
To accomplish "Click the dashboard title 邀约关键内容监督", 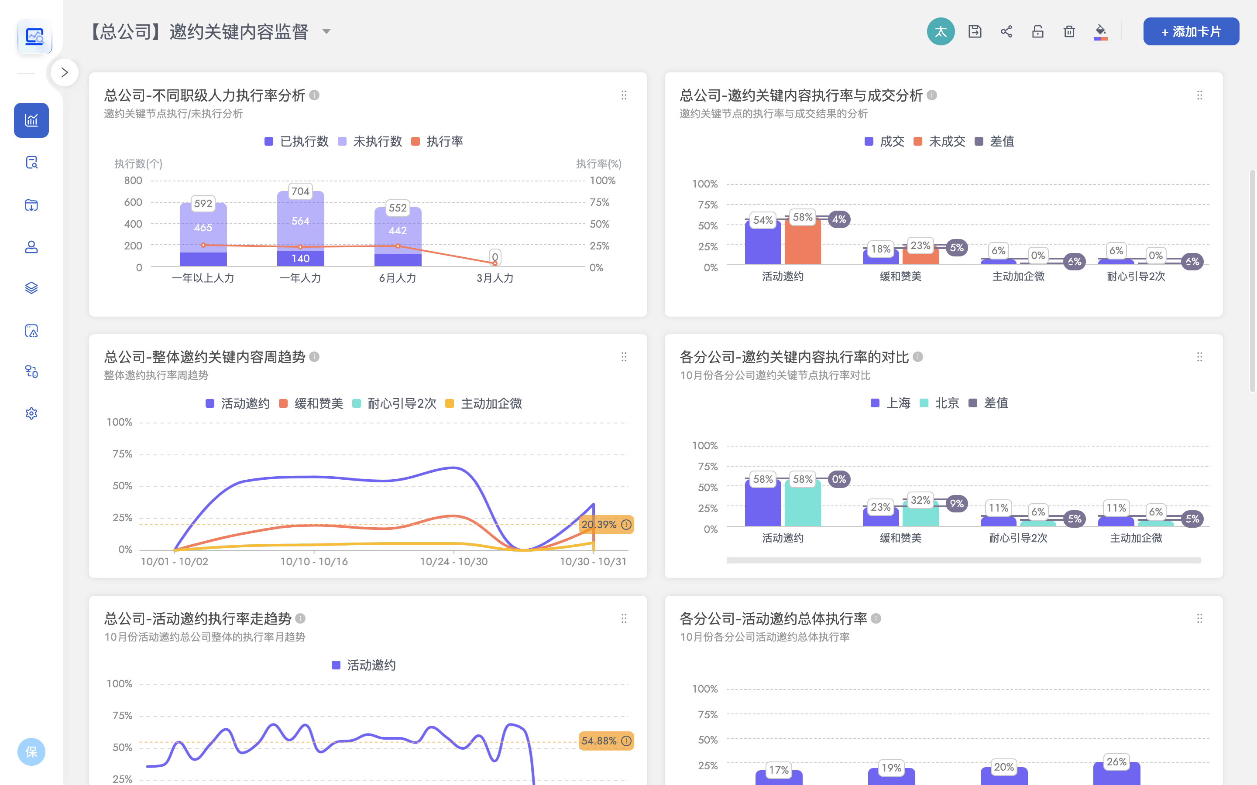I will click(239, 32).
